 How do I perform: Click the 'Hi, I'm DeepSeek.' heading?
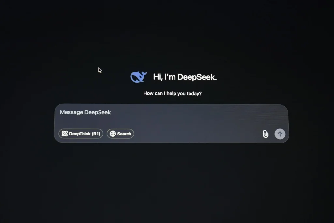[x=184, y=77]
